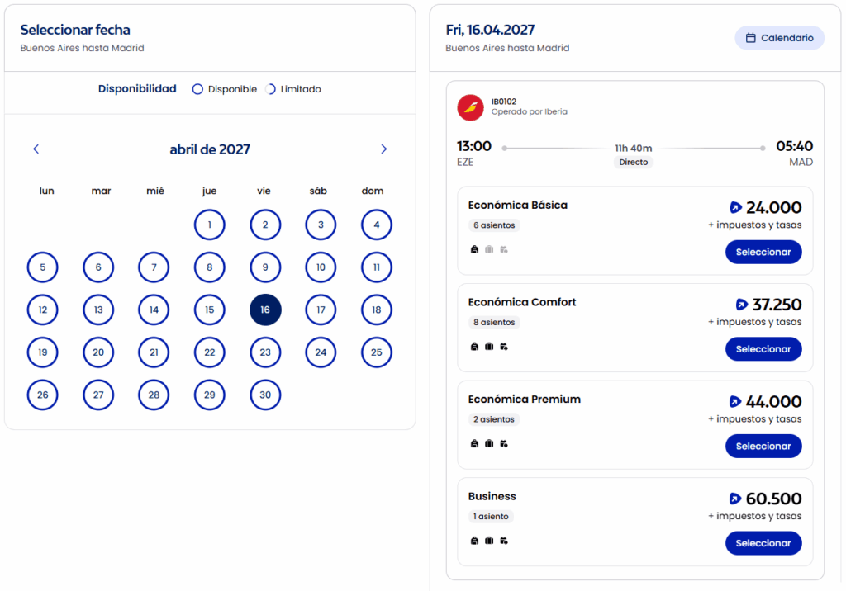Click Avios icon next to 24.000 price

tap(735, 208)
